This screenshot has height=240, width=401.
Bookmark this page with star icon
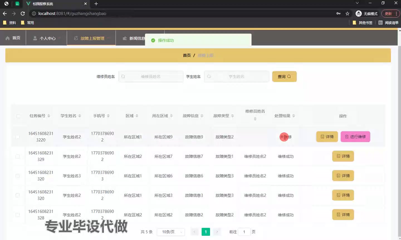347,14
